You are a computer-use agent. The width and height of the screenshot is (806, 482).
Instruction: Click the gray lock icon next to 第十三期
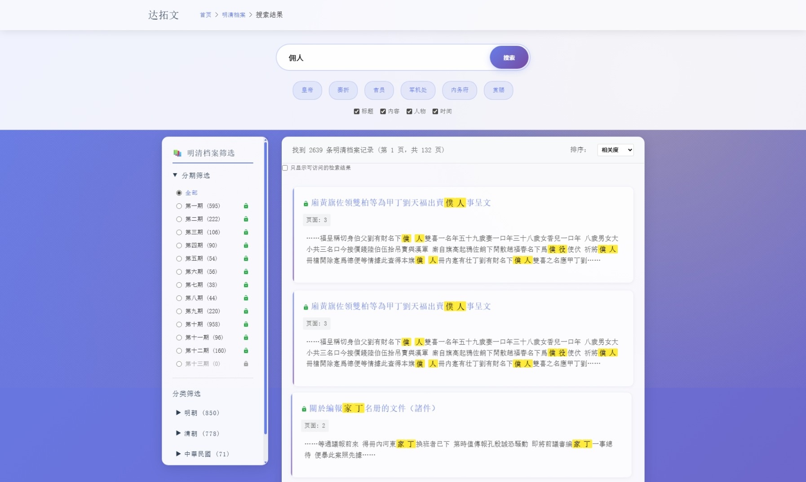[246, 364]
